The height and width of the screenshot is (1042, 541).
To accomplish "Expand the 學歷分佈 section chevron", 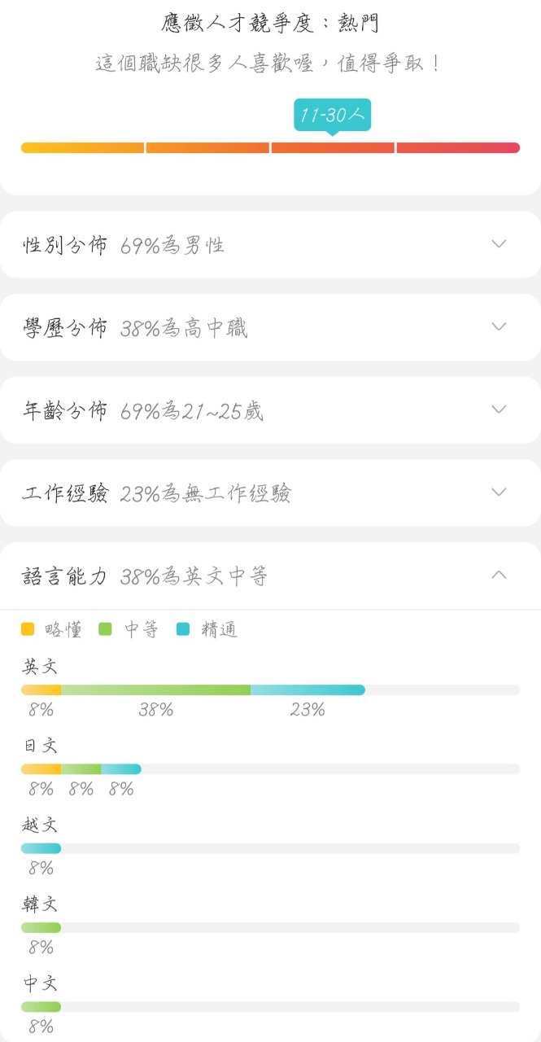I will point(499,327).
